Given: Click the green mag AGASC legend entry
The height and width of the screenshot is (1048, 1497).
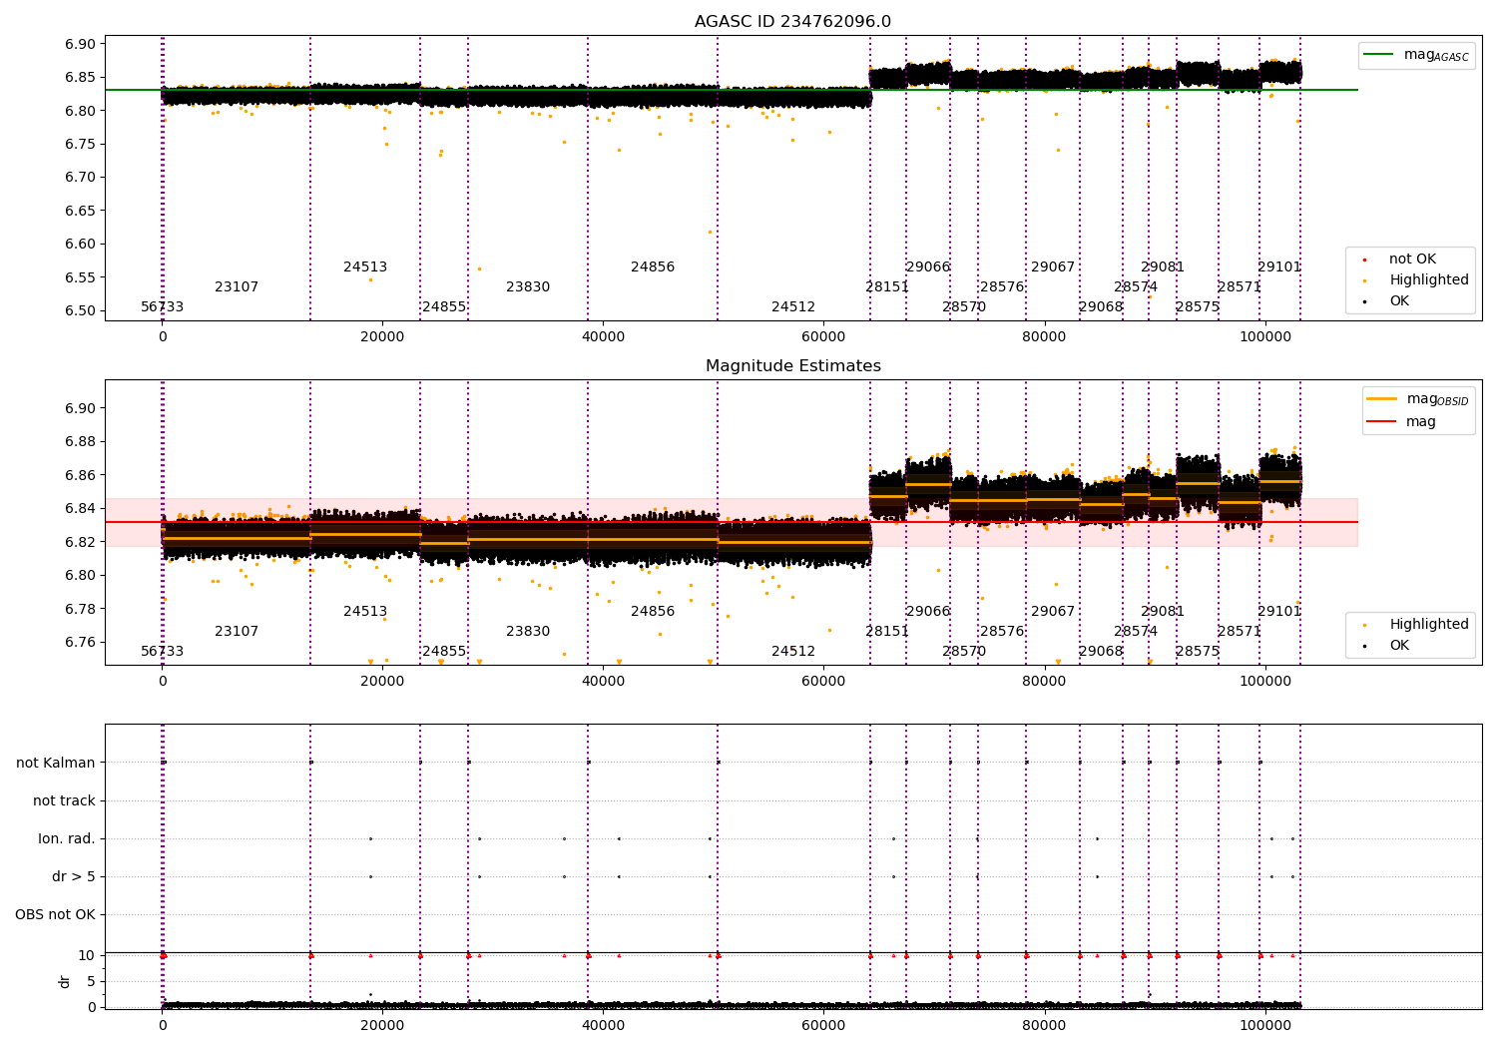Looking at the screenshot, I should tap(1416, 55).
